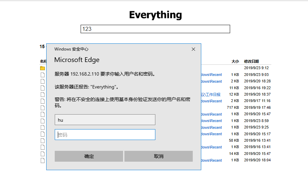This screenshot has height=181, width=308.
Task: Click the file icon in the 717 KB row
Action: tap(42, 108)
